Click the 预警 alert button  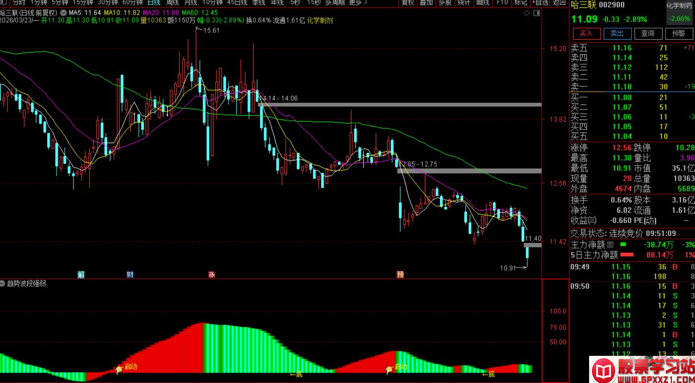click(x=679, y=34)
